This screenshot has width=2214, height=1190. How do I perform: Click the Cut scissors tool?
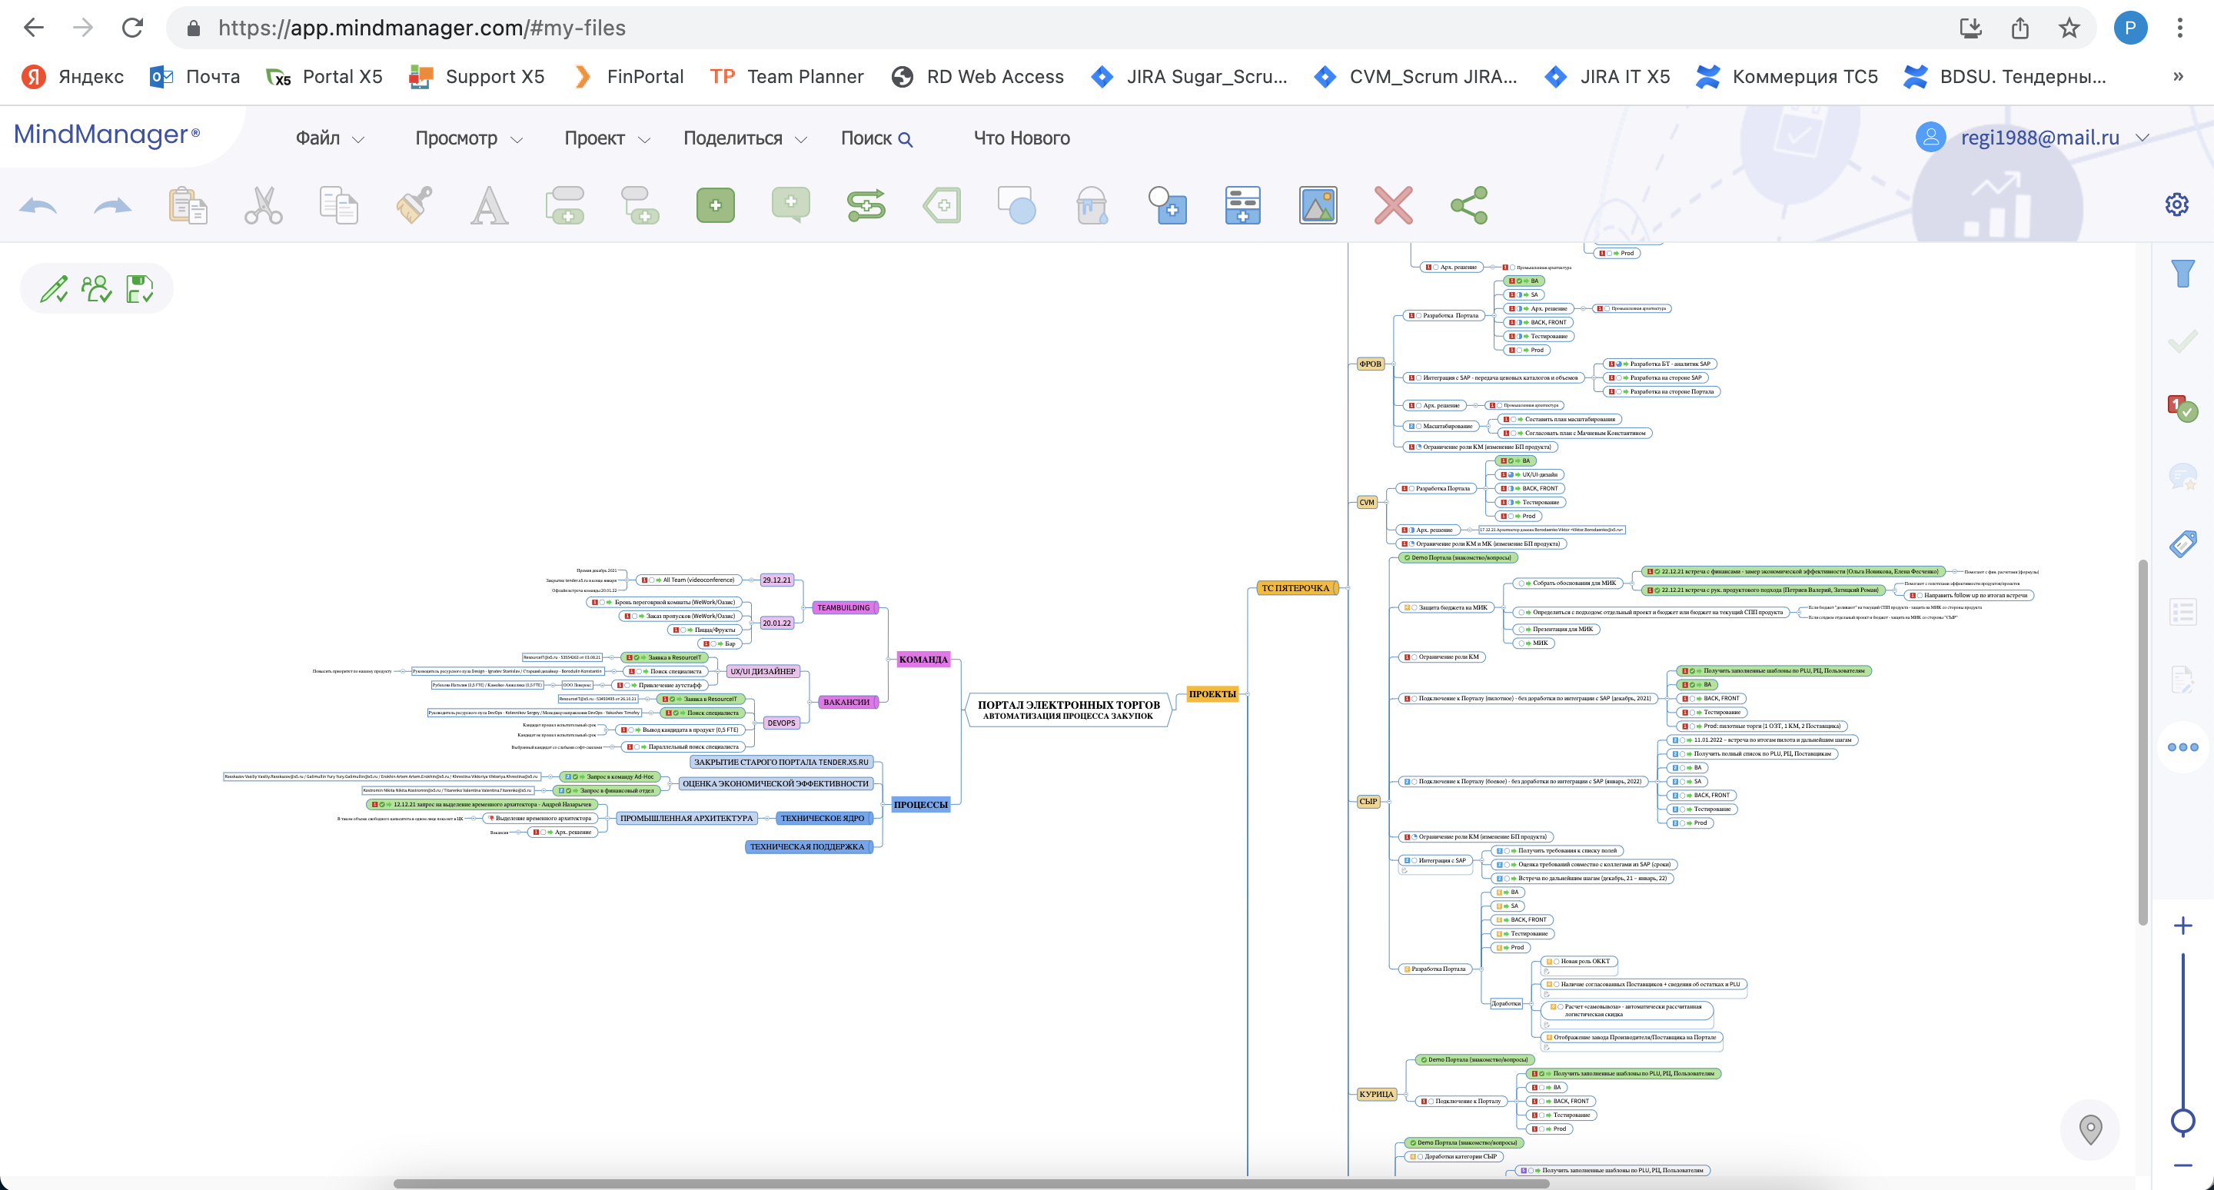263,205
